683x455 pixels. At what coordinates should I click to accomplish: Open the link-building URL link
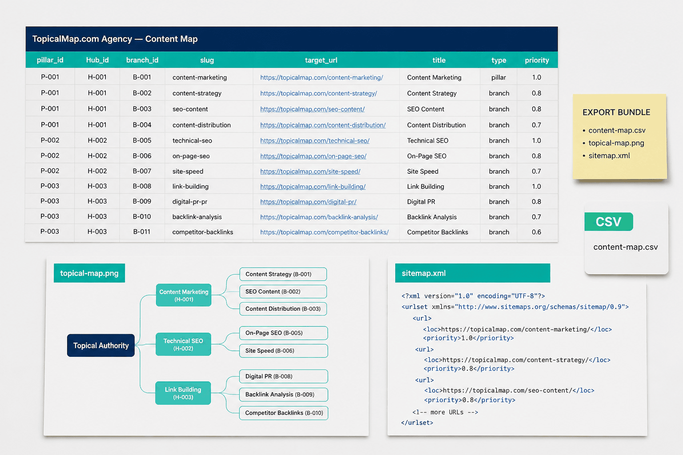click(x=313, y=187)
